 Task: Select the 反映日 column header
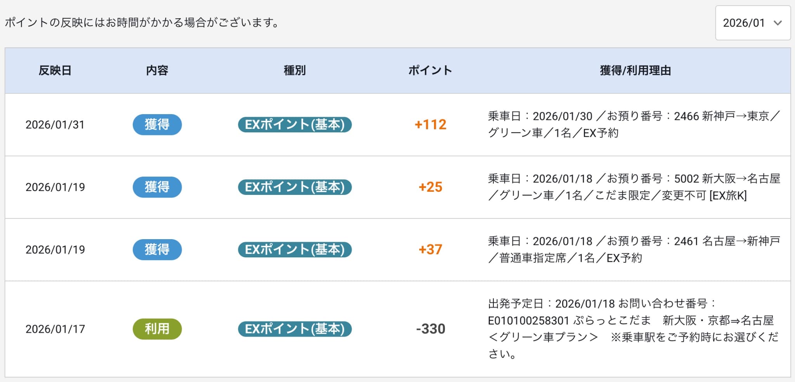click(54, 70)
